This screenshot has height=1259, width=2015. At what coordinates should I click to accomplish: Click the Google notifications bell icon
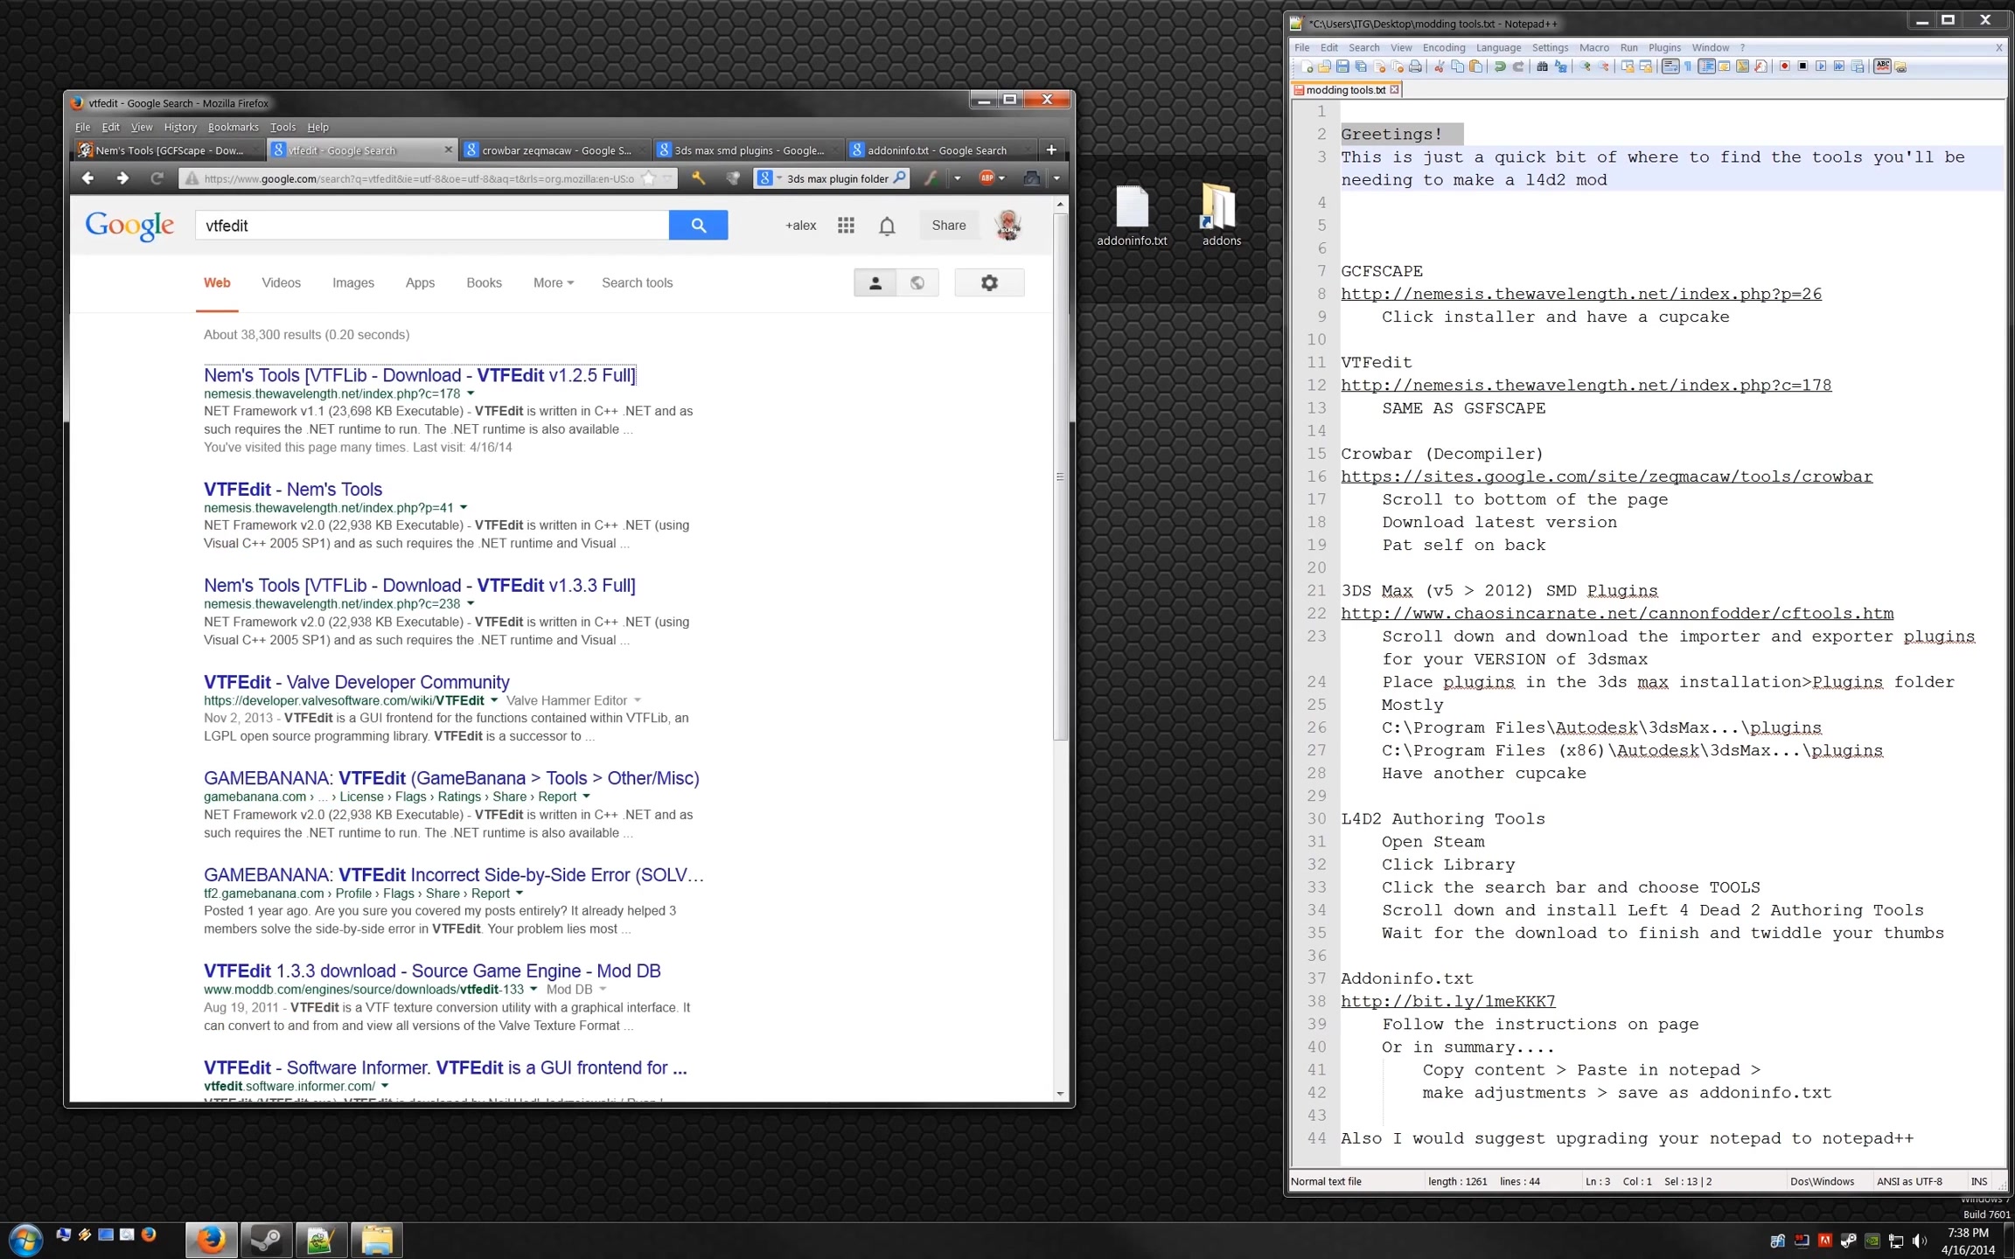click(887, 226)
